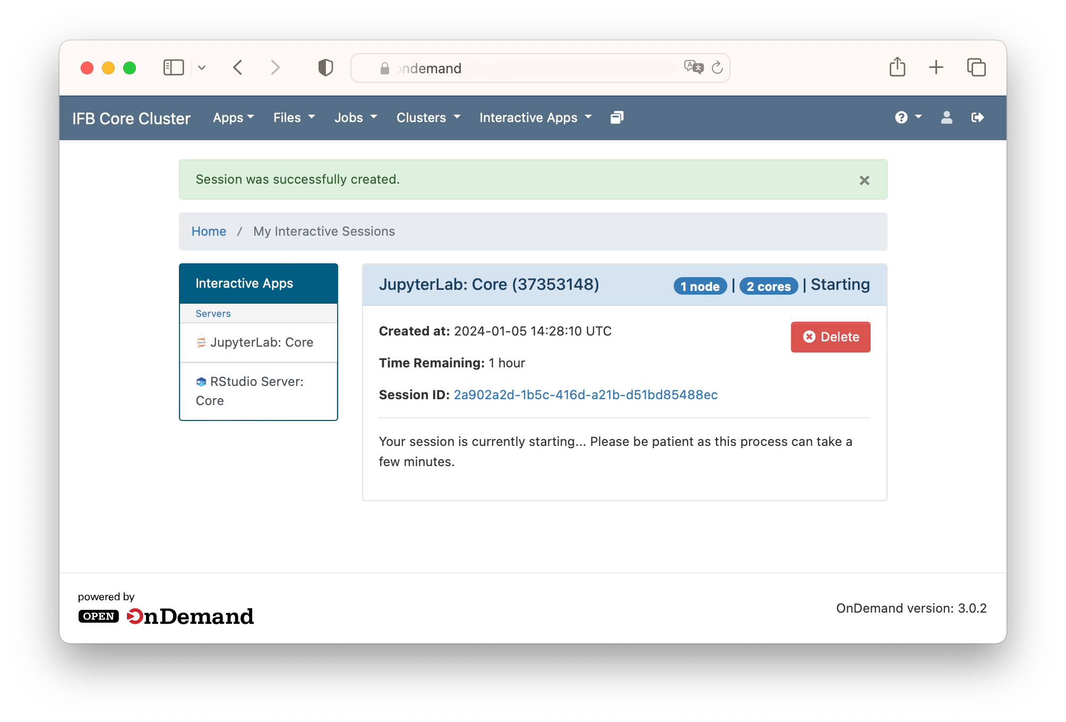The image size is (1066, 722).
Task: Open the Apps dropdown menu
Action: tap(234, 118)
